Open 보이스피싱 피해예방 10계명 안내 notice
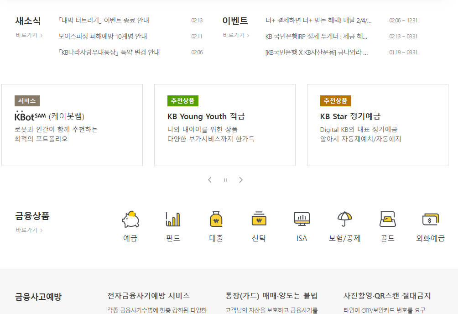Viewport: 458px width, 314px height. (x=103, y=36)
